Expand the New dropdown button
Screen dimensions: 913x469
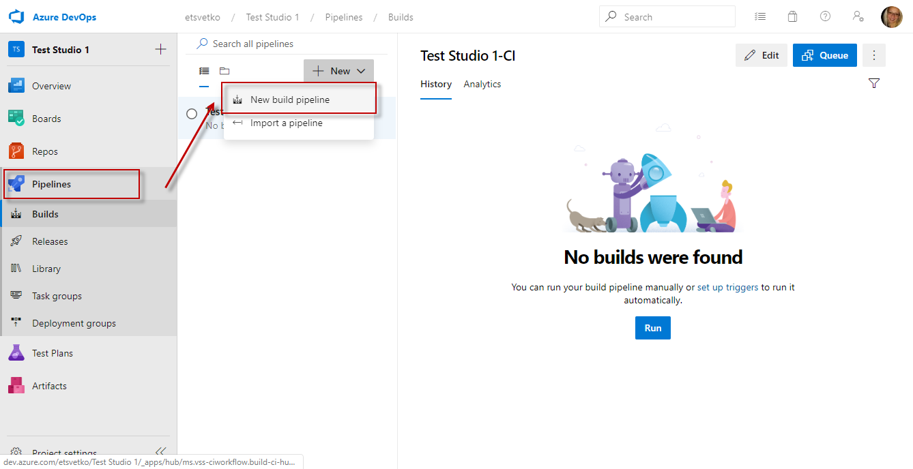[x=338, y=71]
